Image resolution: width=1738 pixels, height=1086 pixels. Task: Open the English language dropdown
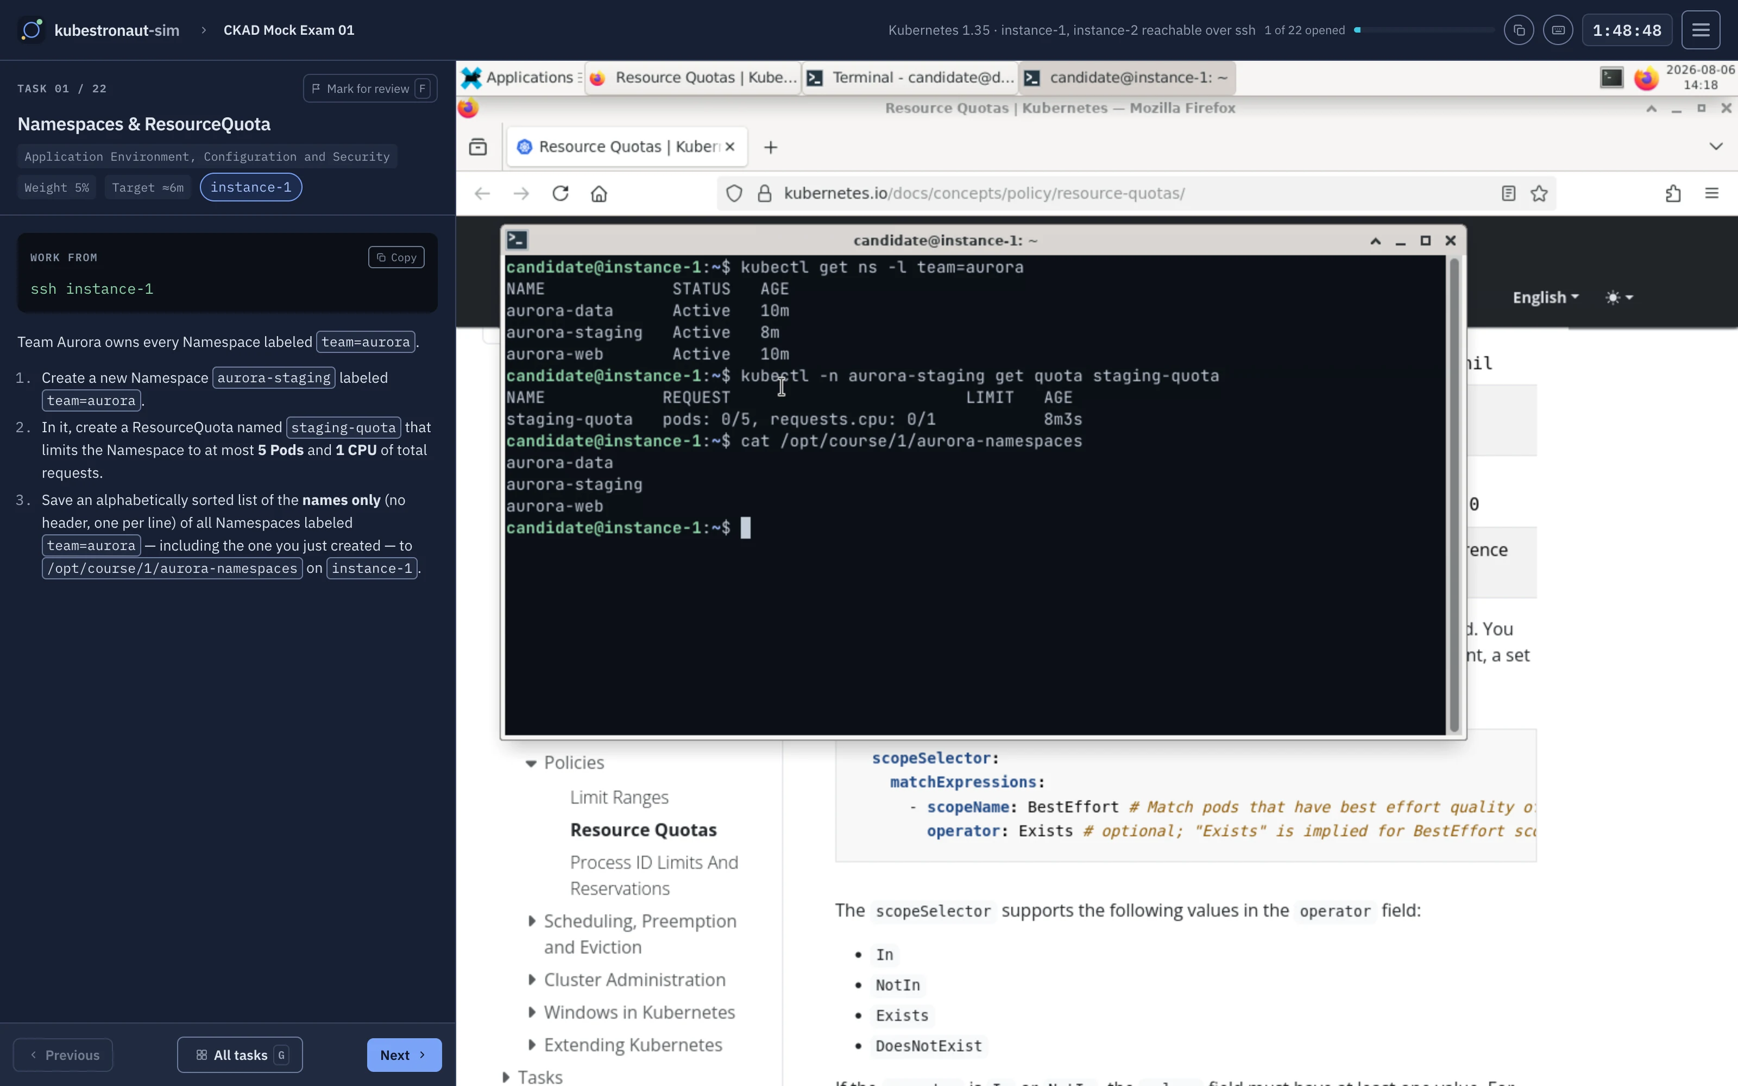1546,298
